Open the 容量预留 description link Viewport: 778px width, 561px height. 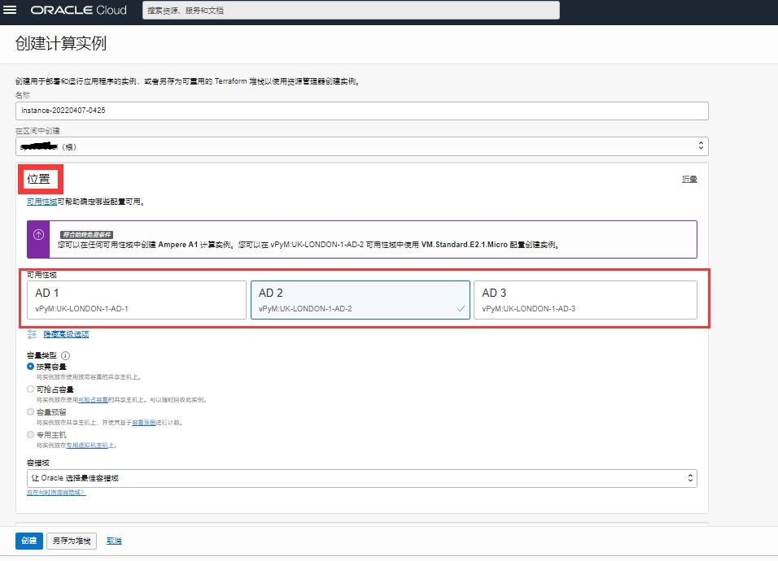(144, 423)
